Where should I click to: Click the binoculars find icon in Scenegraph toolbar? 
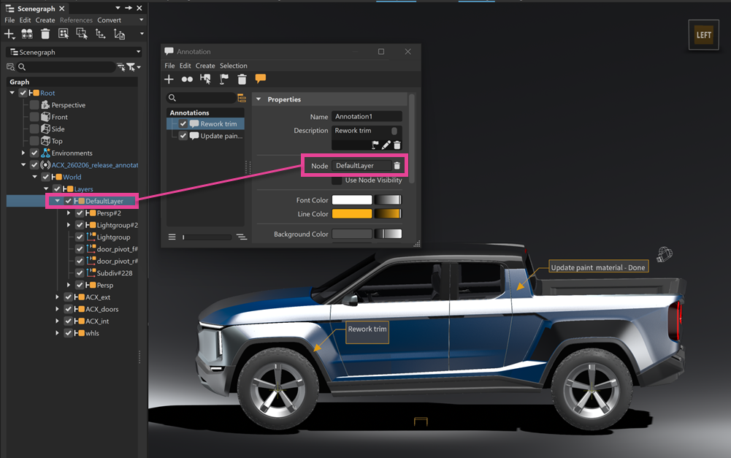click(27, 34)
